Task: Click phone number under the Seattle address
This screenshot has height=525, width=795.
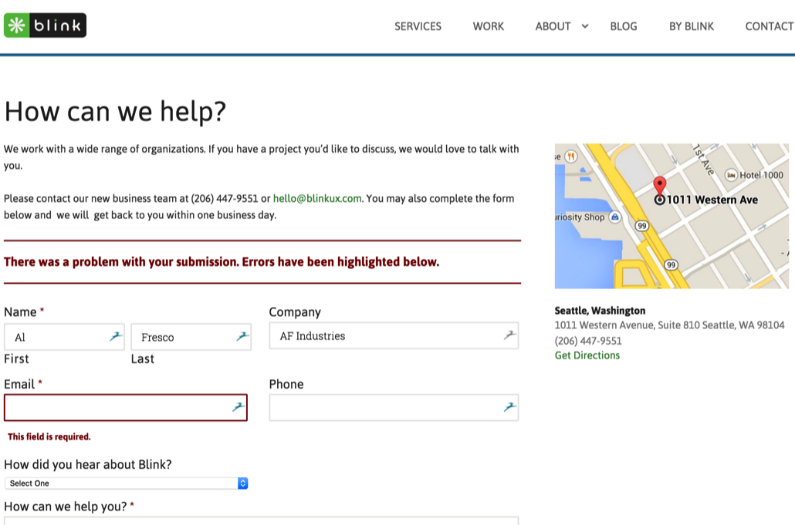Action: pos(588,341)
